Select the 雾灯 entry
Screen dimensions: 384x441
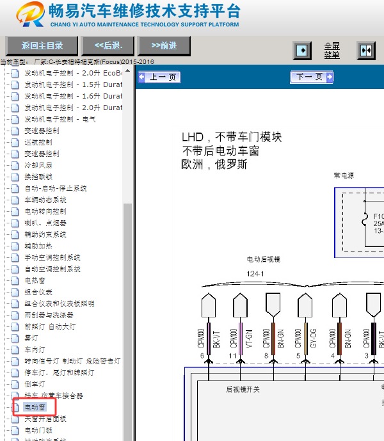point(31,339)
